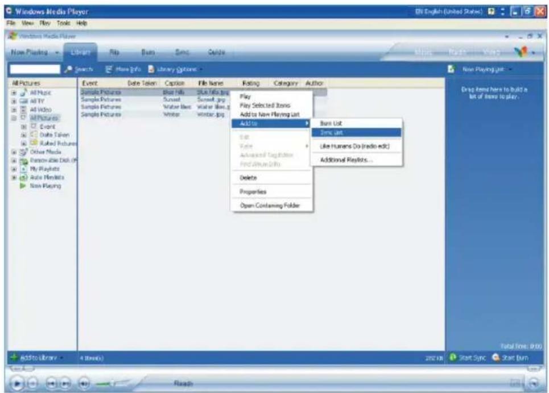
Task: Select the Winter caption row
Action: coord(171,114)
